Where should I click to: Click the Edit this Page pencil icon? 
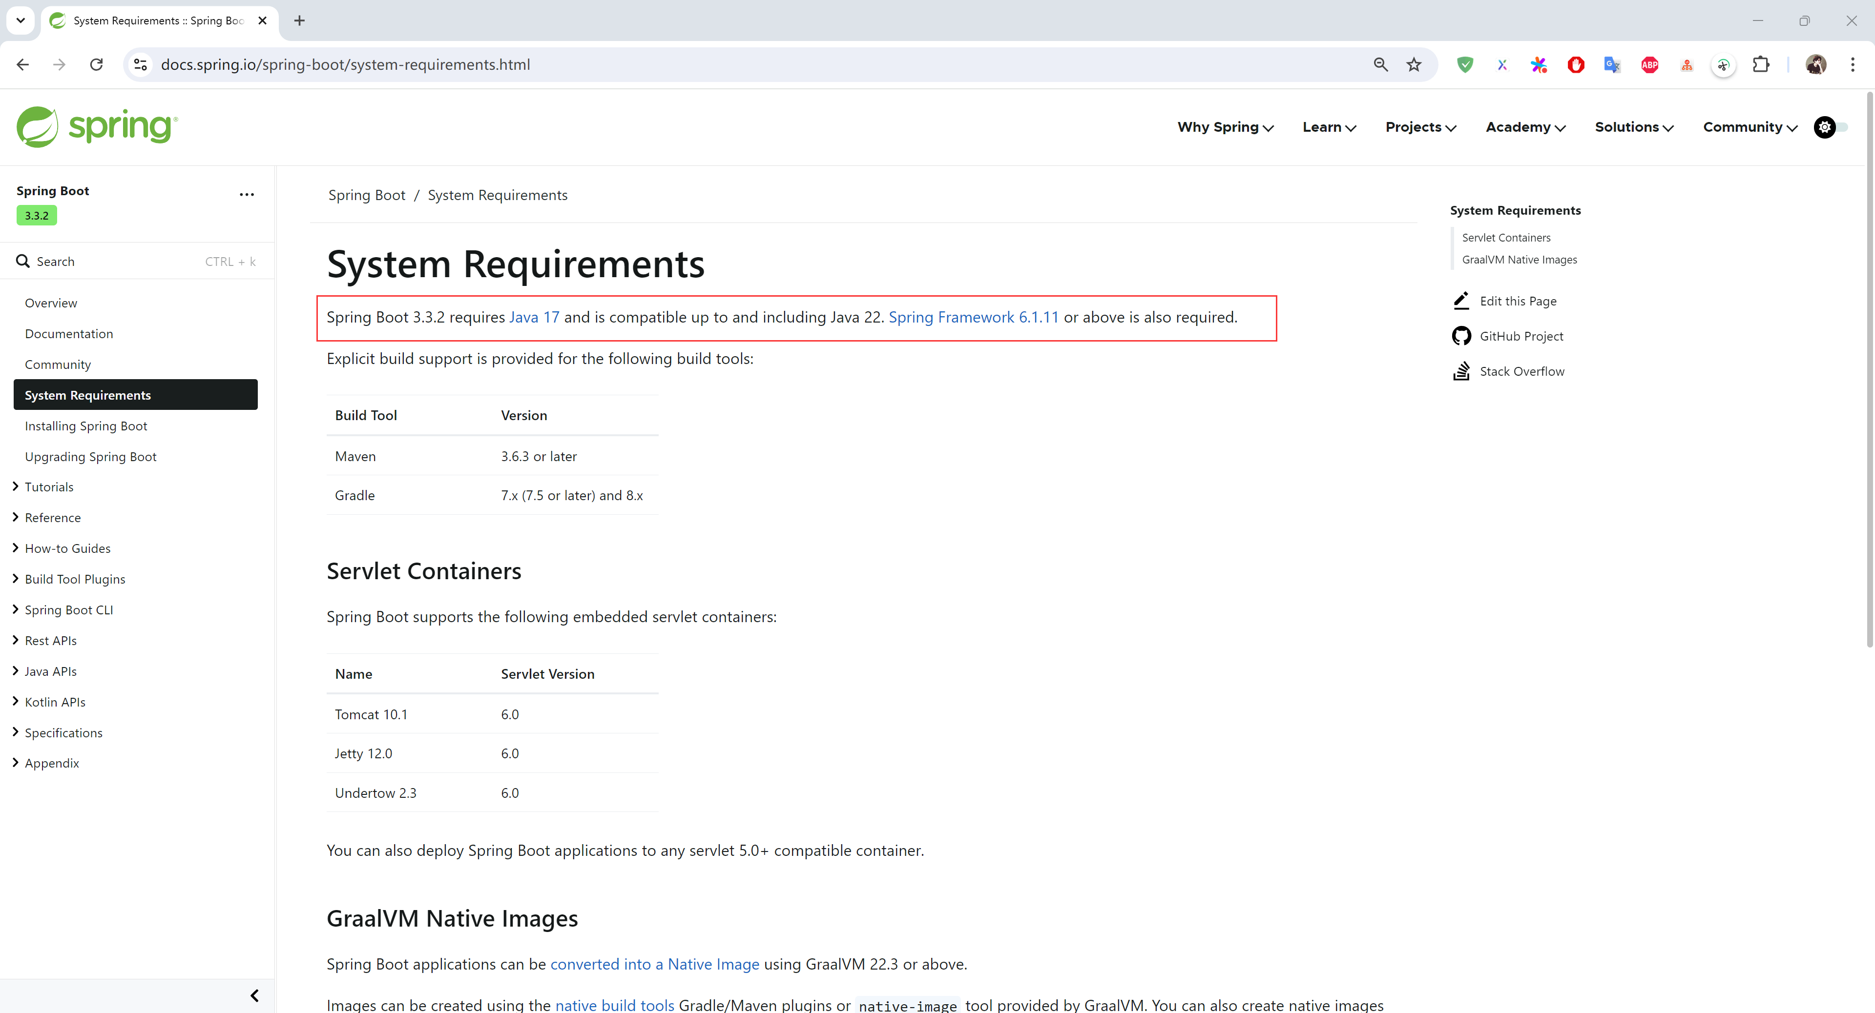(x=1461, y=300)
